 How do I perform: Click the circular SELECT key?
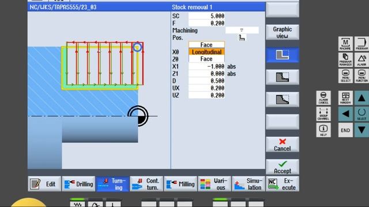point(362,114)
